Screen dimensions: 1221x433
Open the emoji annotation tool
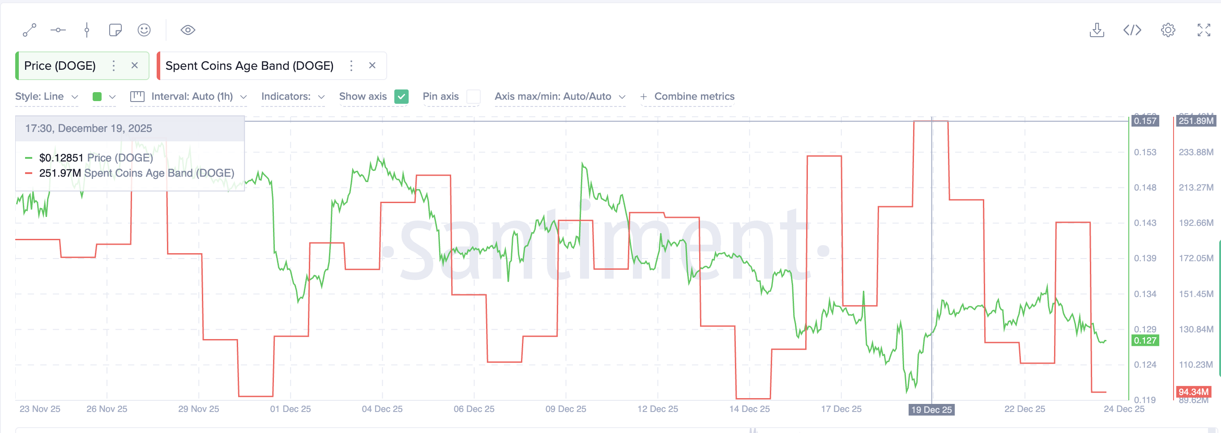pyautogui.click(x=144, y=30)
